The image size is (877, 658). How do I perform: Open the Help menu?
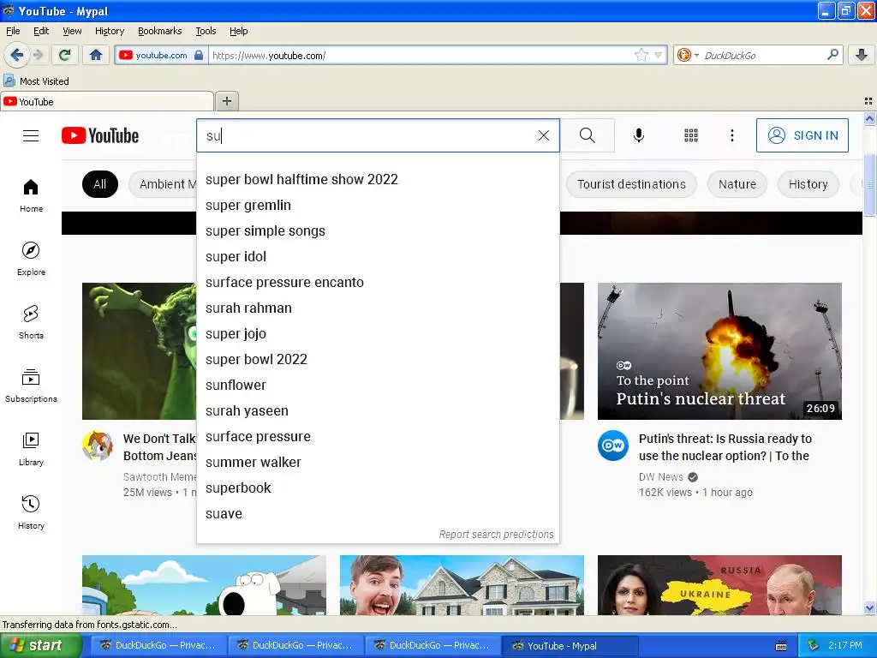pyautogui.click(x=238, y=31)
